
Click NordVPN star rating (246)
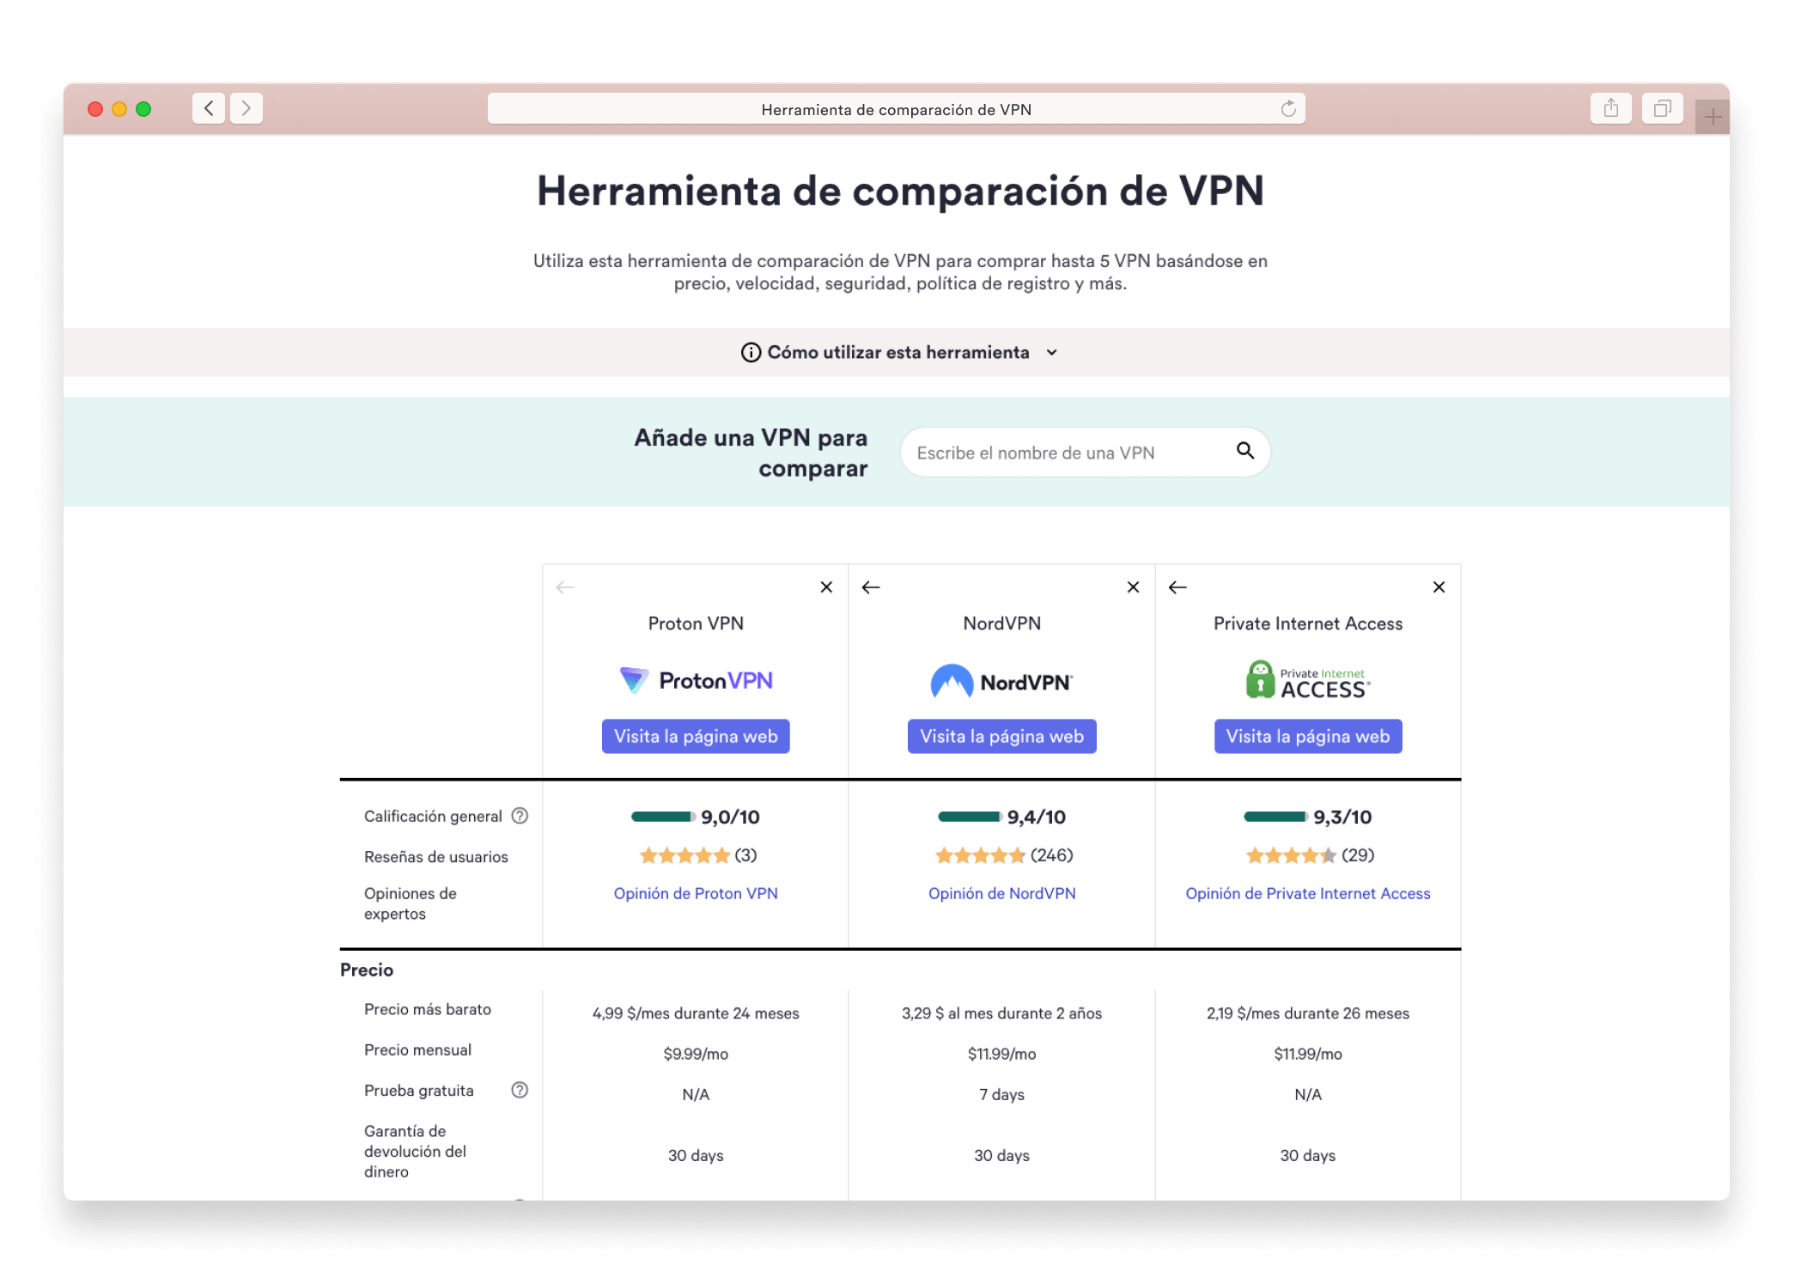(1003, 855)
